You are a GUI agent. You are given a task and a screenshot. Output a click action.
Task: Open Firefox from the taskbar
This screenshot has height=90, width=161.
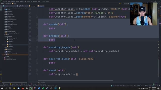pyautogui.click(x=23, y=88)
